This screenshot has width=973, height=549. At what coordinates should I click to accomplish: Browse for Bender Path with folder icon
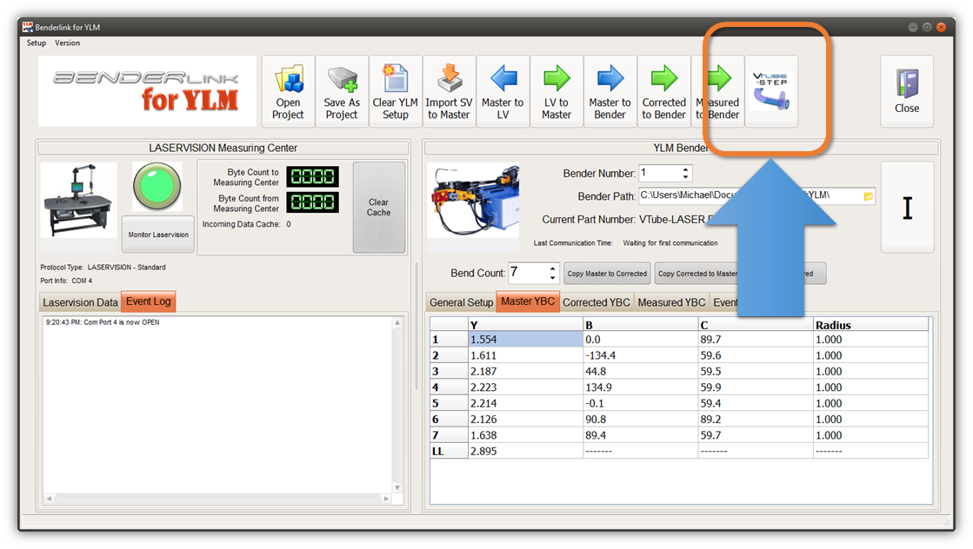point(868,196)
